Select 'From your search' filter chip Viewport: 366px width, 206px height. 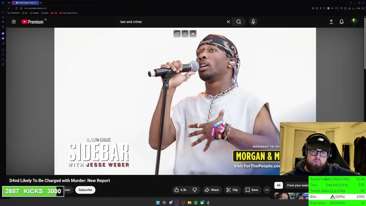coord(297,185)
